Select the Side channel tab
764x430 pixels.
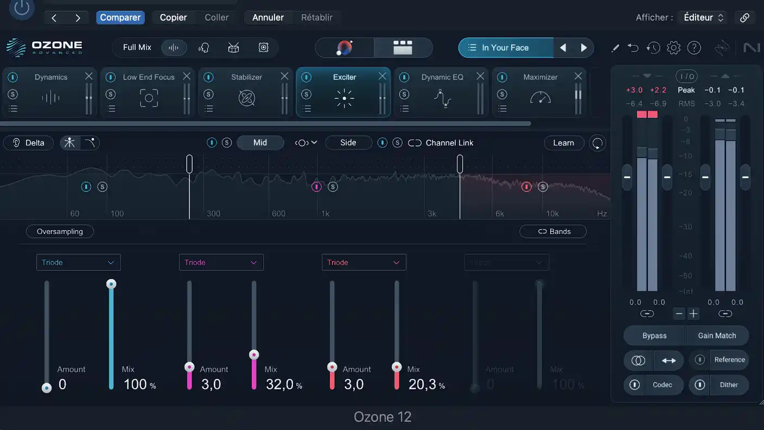pos(348,143)
